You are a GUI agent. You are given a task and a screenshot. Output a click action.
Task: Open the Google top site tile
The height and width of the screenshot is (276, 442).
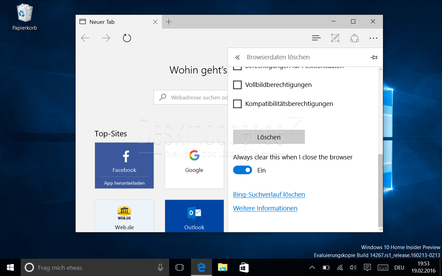pos(194,166)
